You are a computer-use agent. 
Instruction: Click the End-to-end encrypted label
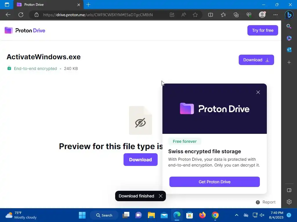35,69
